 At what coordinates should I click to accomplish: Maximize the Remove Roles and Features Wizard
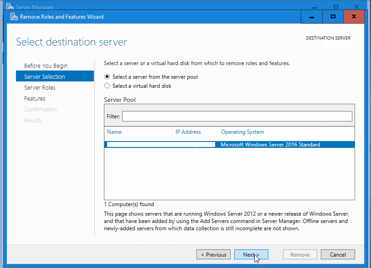tap(333, 16)
